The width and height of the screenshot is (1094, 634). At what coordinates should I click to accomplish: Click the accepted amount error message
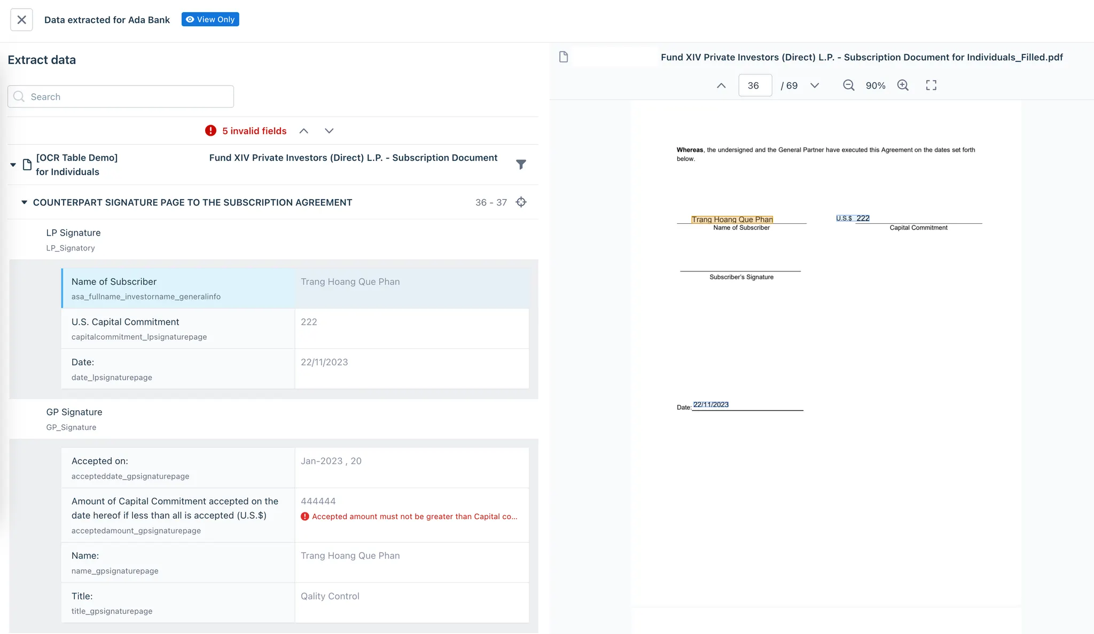(x=414, y=516)
